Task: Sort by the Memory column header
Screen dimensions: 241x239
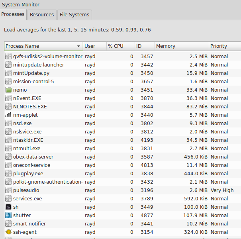Action: (182, 46)
